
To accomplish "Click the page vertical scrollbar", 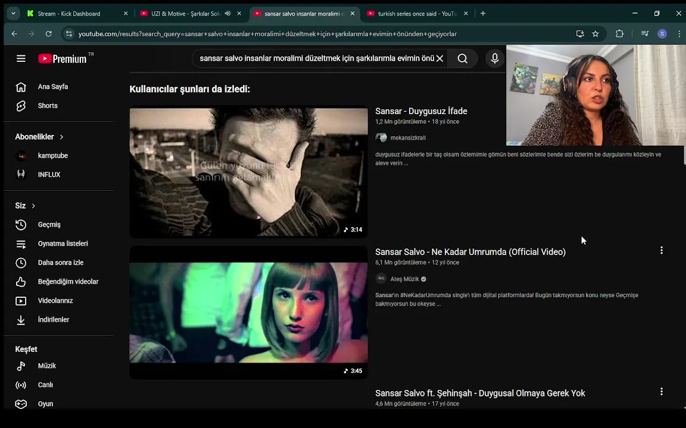I will 684,155.
